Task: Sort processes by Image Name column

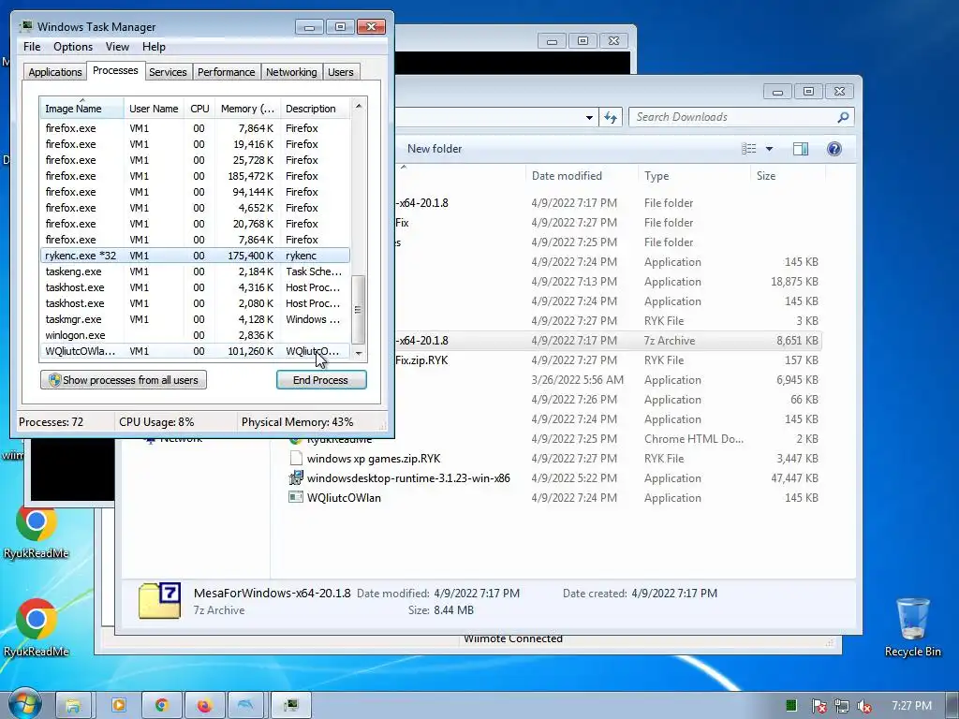Action: pyautogui.click(x=81, y=109)
